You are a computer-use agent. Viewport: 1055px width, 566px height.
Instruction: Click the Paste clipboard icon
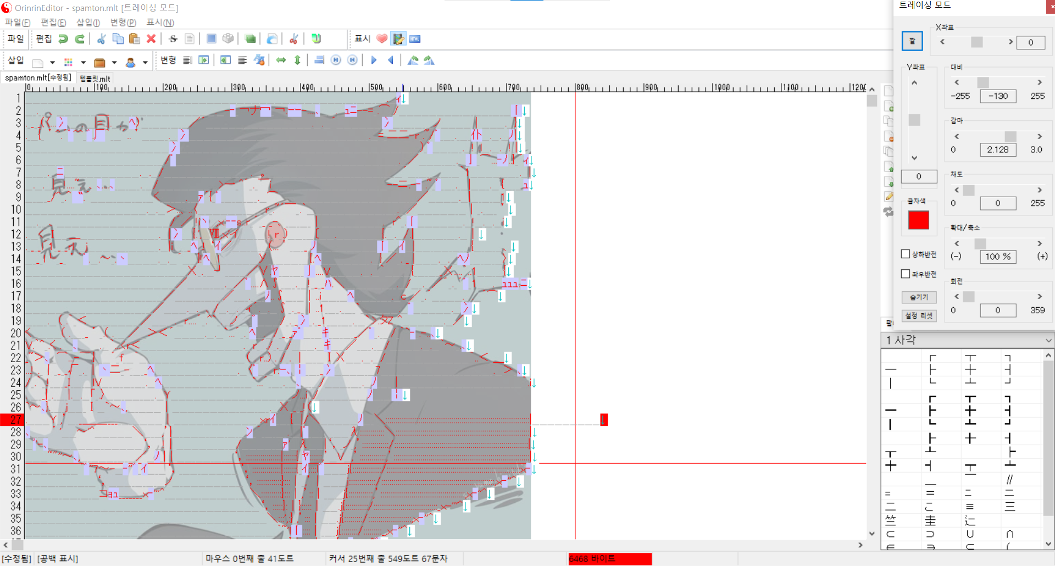point(134,38)
